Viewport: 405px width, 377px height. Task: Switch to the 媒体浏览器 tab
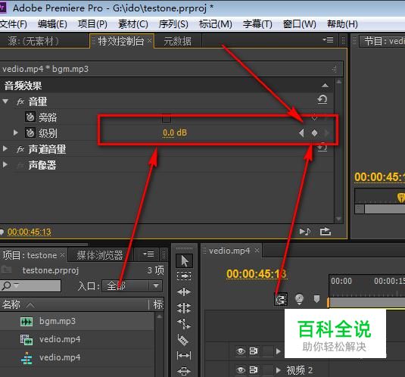click(x=100, y=255)
